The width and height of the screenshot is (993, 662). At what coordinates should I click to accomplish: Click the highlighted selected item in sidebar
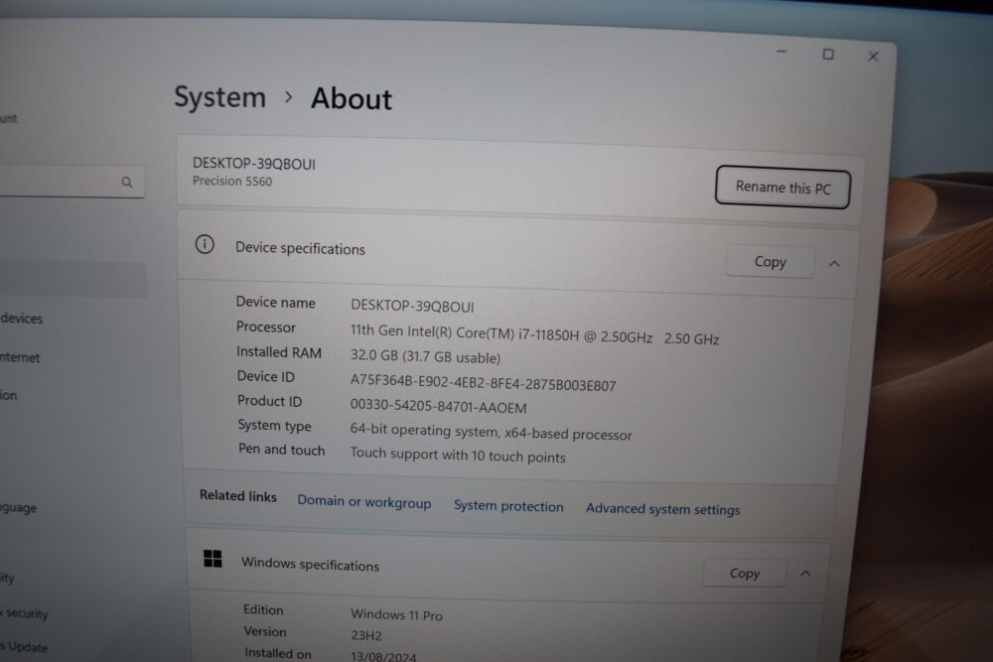tap(72, 279)
